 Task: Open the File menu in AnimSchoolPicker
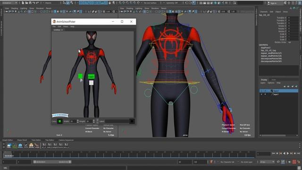[54, 26]
